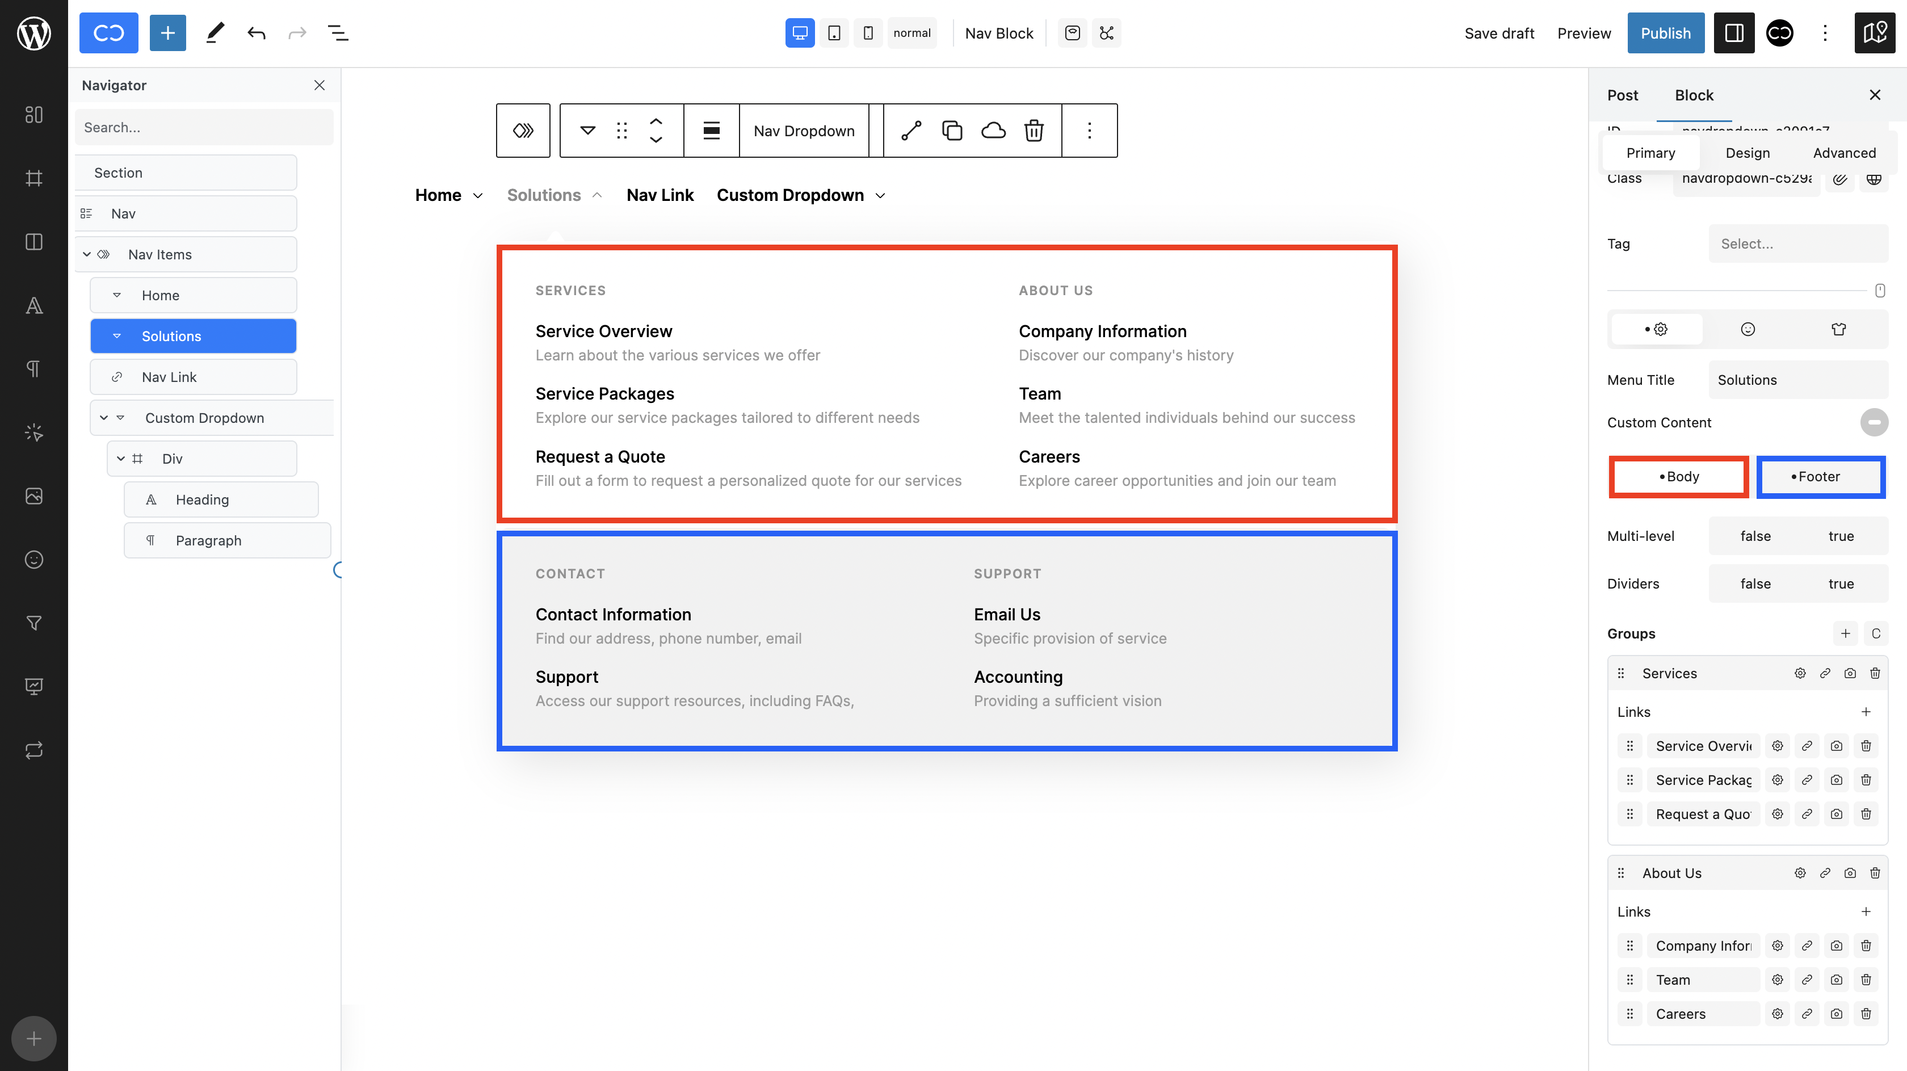Click the duplicate block icon in toolbar

point(952,131)
